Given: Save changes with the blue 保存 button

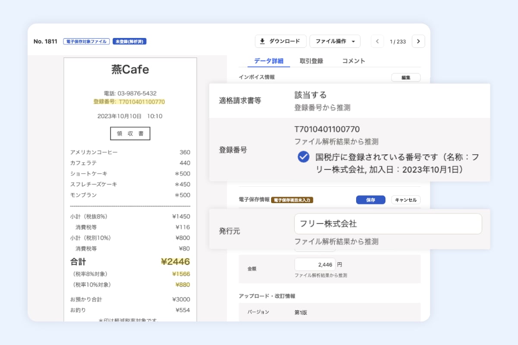Looking at the screenshot, I should (x=370, y=200).
